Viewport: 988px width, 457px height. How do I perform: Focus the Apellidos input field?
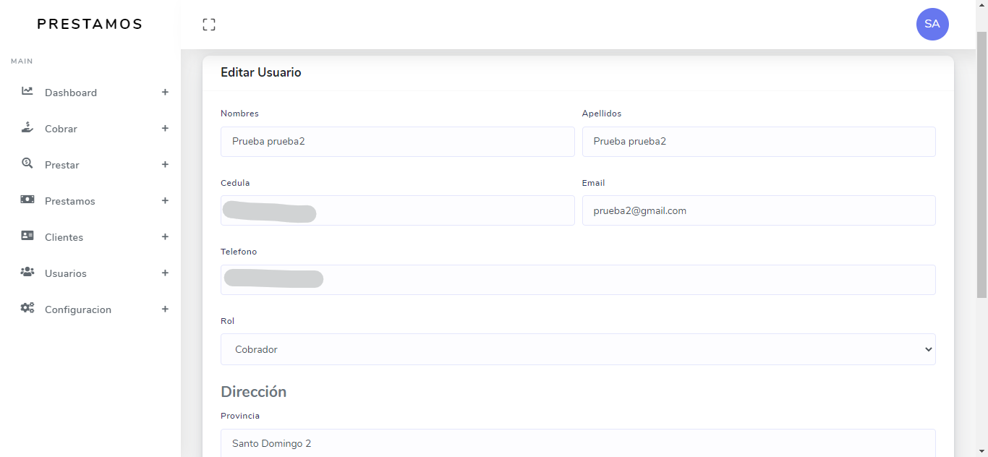tap(759, 142)
